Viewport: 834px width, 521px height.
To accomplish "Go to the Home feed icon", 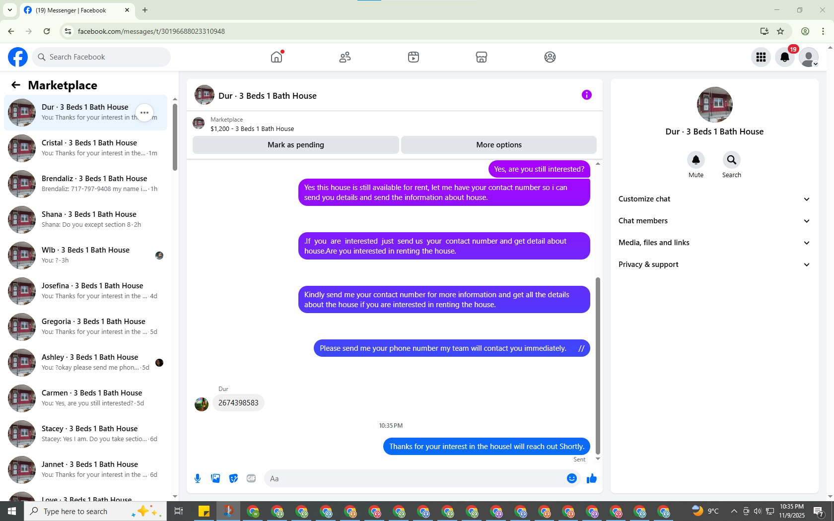I will click(277, 57).
